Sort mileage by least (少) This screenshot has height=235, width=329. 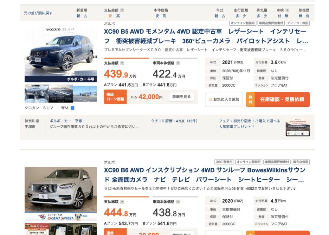(x=244, y=16)
